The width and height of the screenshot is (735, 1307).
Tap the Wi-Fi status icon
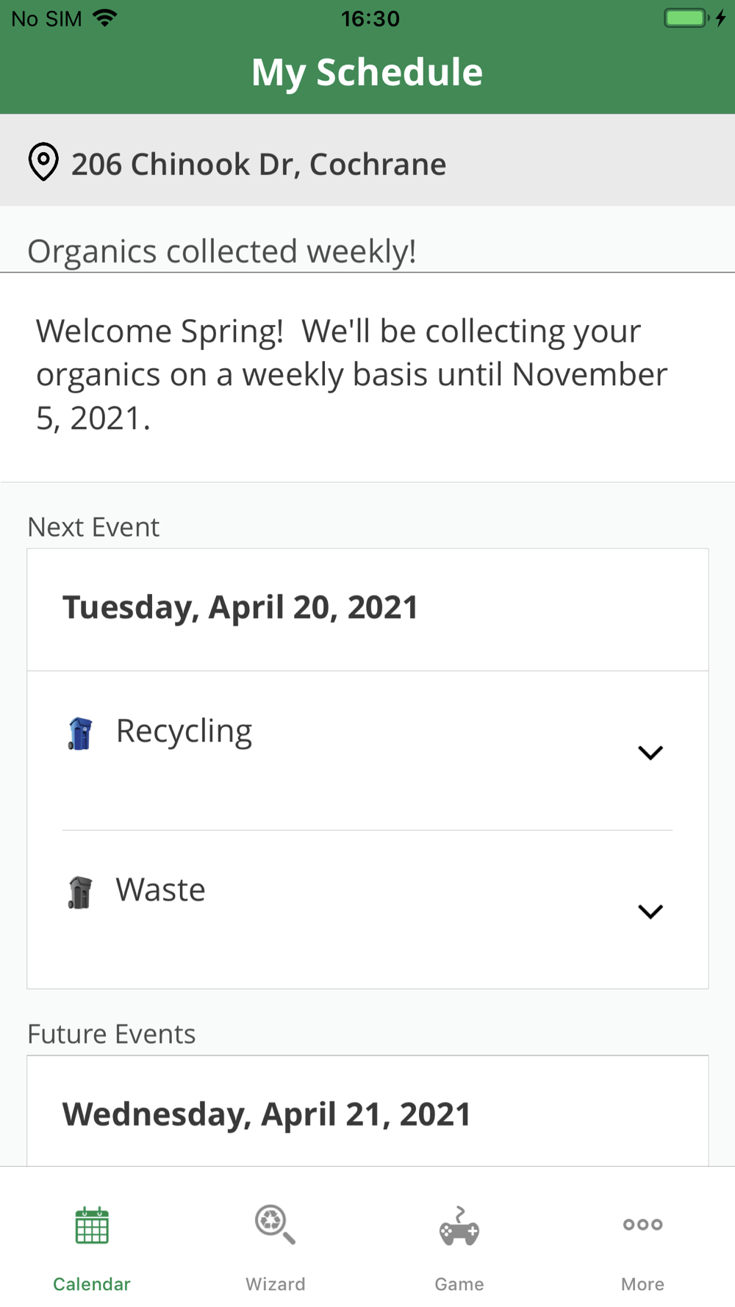pos(105,18)
